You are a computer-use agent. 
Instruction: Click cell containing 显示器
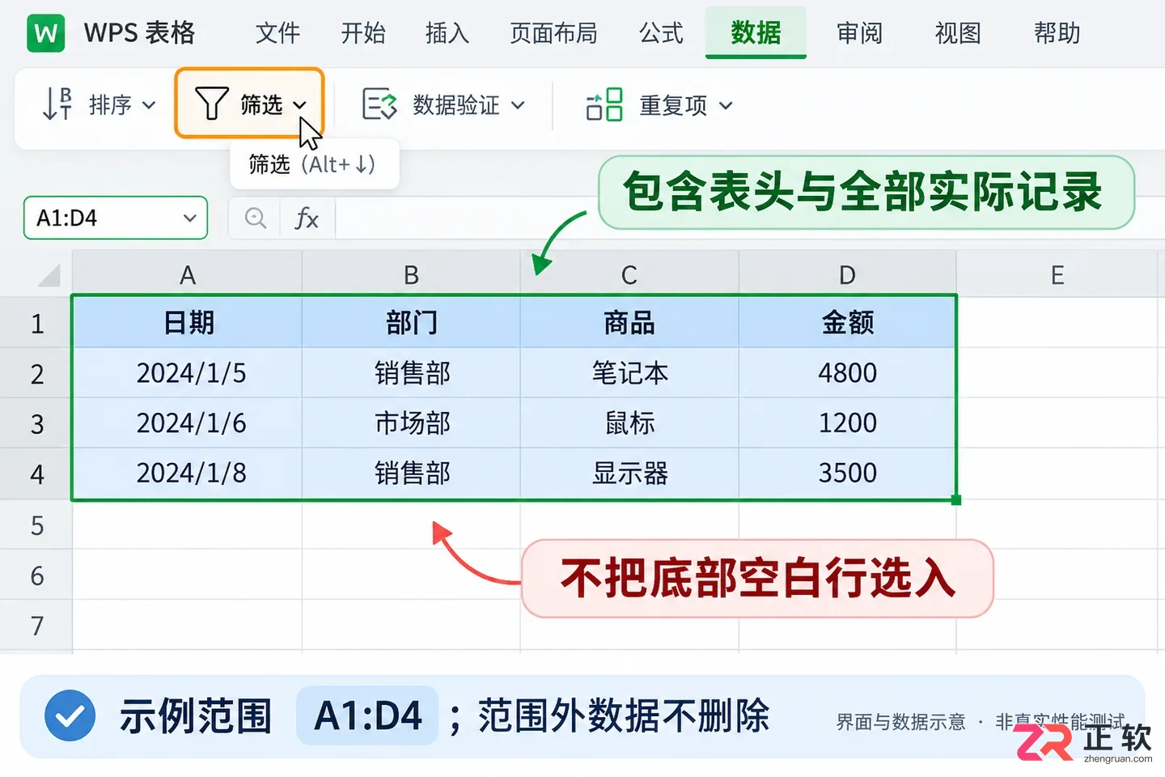coord(629,473)
